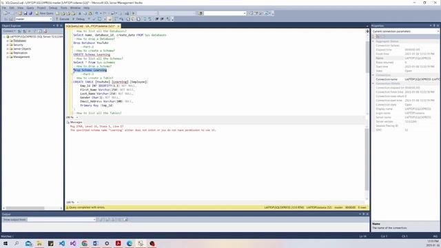The height and width of the screenshot is (248, 441).
Task: Click the Disconnect icon in Object Explorer toolbar
Action: pos(25,31)
